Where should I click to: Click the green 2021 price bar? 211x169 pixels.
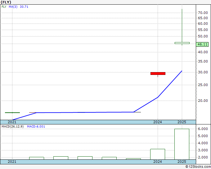pos(12,113)
